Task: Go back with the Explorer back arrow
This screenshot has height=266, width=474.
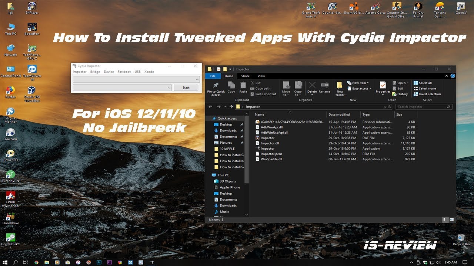Action: tap(210, 107)
